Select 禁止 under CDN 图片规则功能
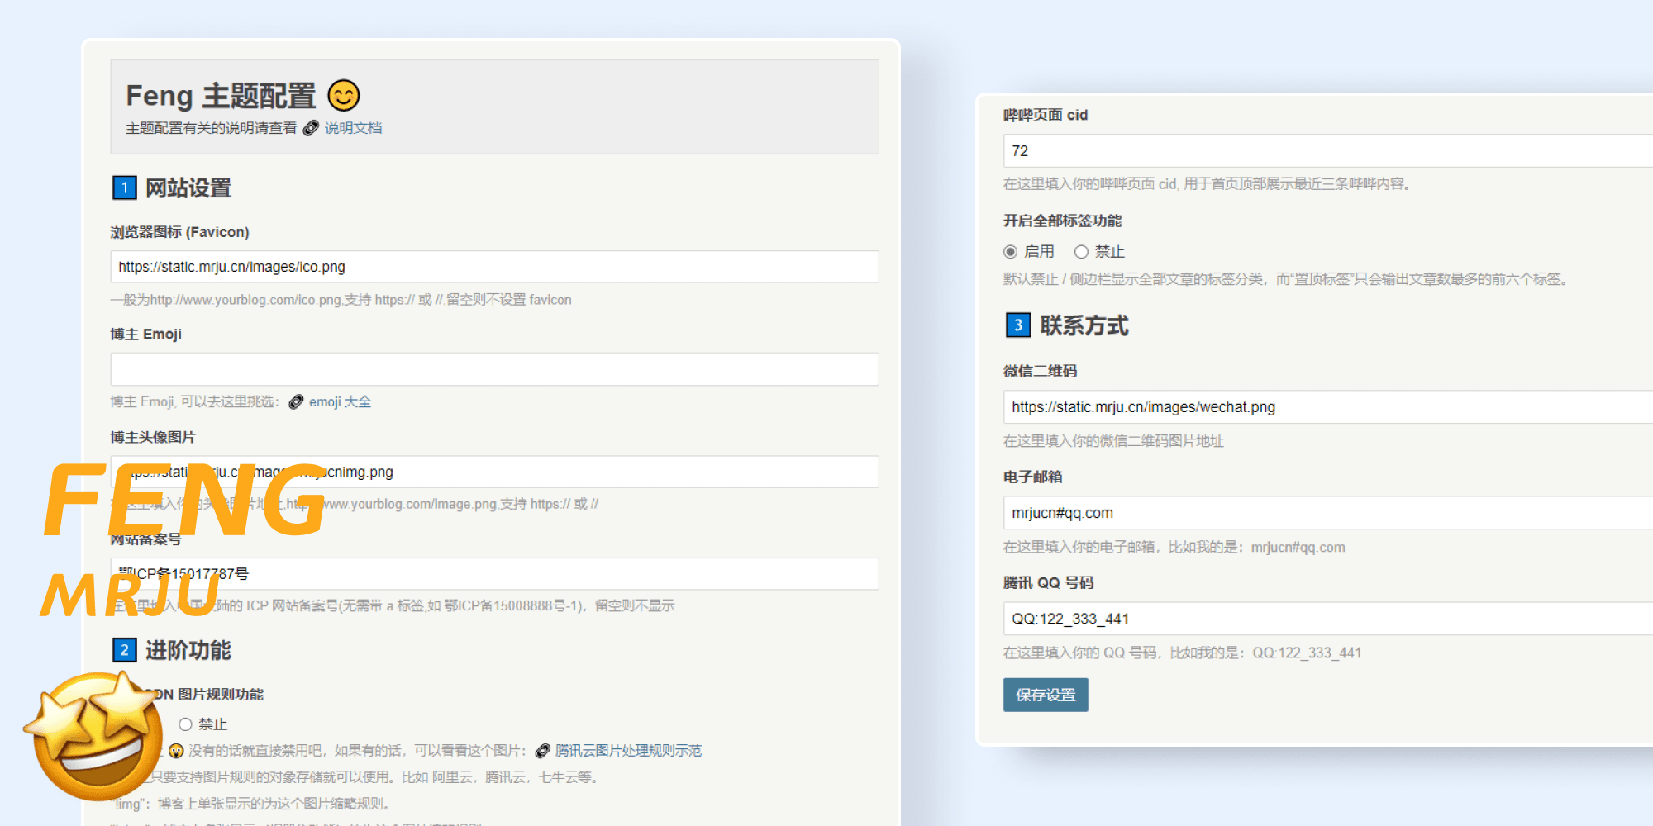The width and height of the screenshot is (1653, 826). [186, 724]
